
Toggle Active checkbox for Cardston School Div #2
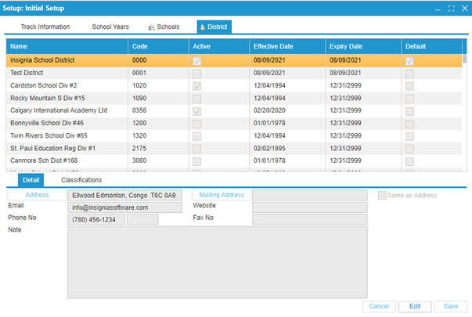tap(196, 85)
